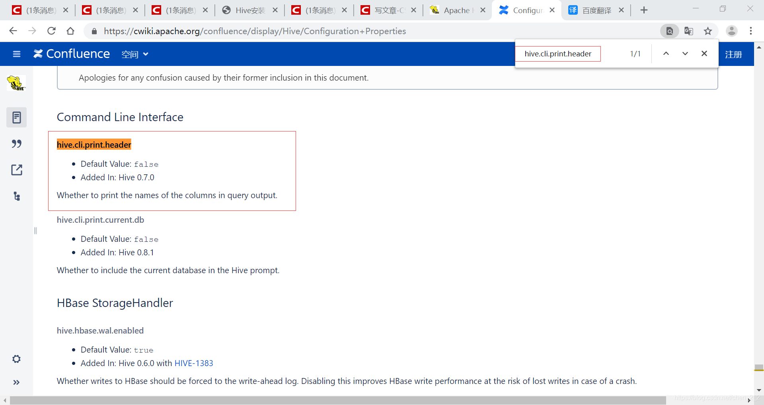Click the horizontal scrollbar thumb
The height and width of the screenshot is (405, 764).
pyautogui.click(x=338, y=400)
